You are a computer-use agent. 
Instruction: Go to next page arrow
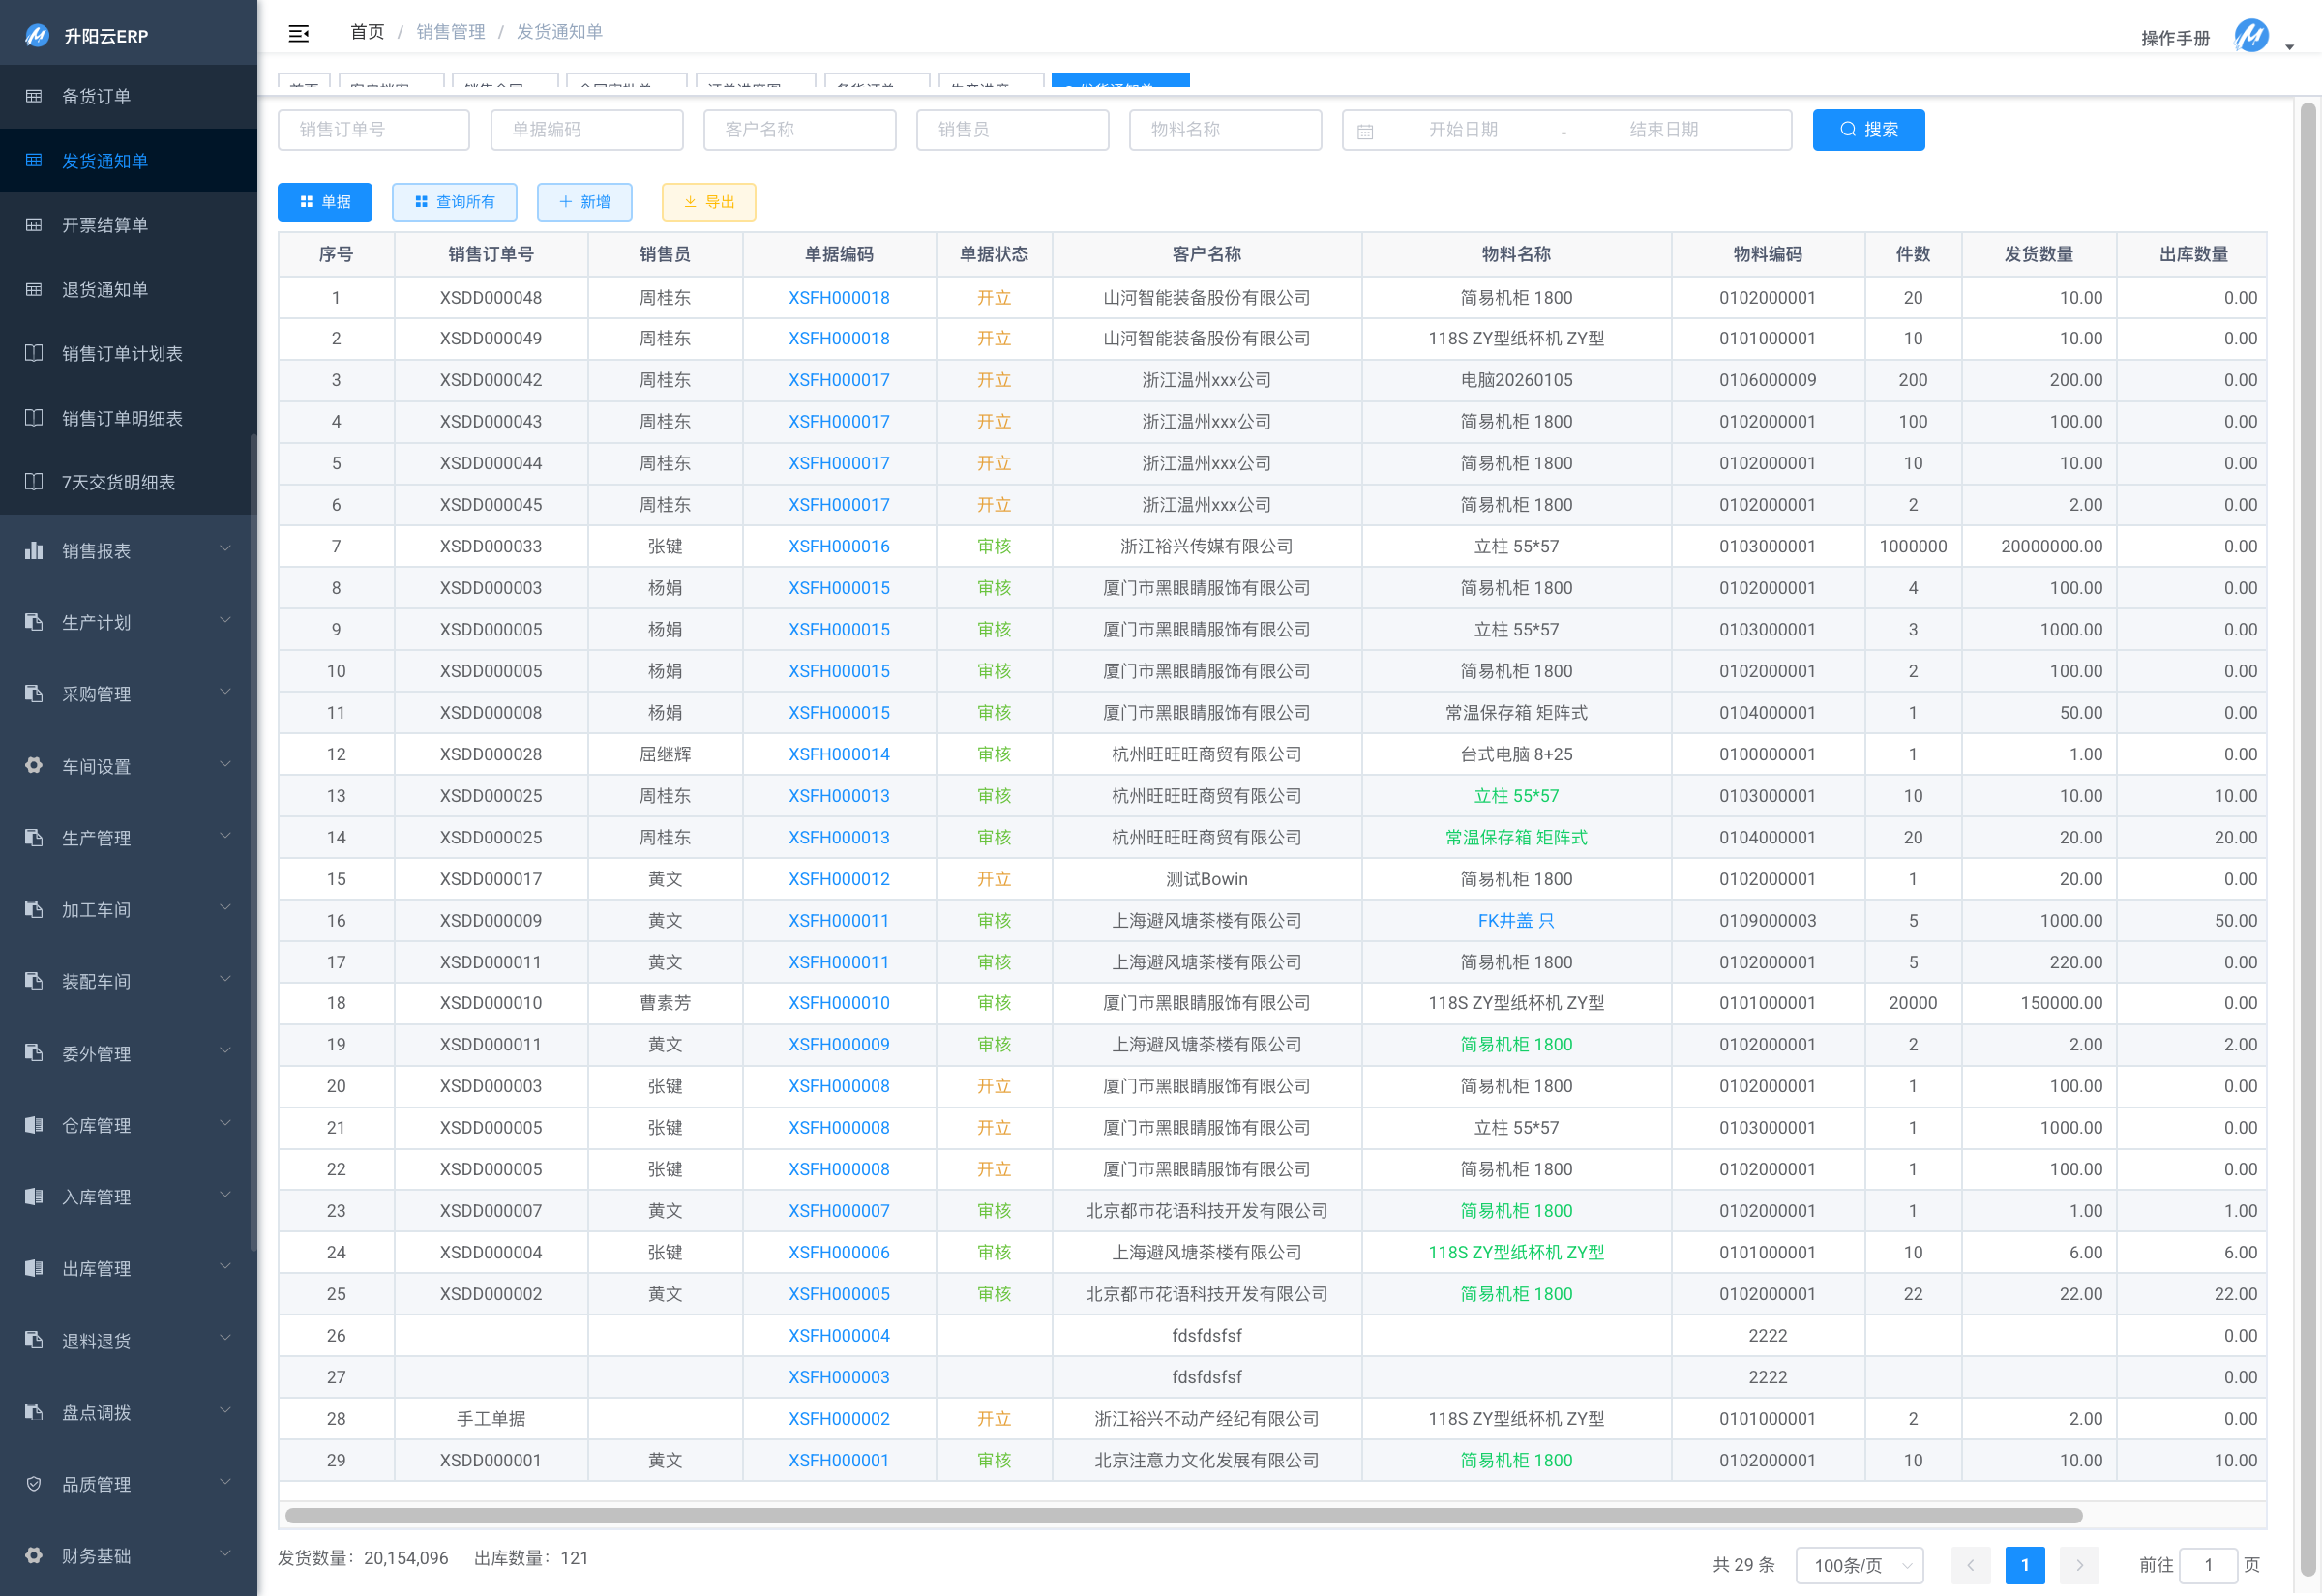click(x=2079, y=1565)
